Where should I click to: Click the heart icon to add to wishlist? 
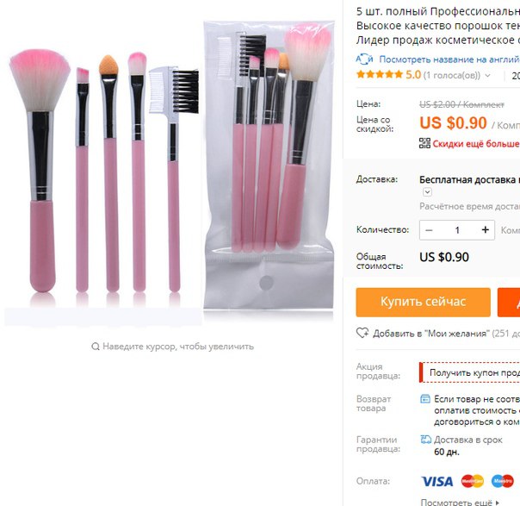pyautogui.click(x=362, y=333)
